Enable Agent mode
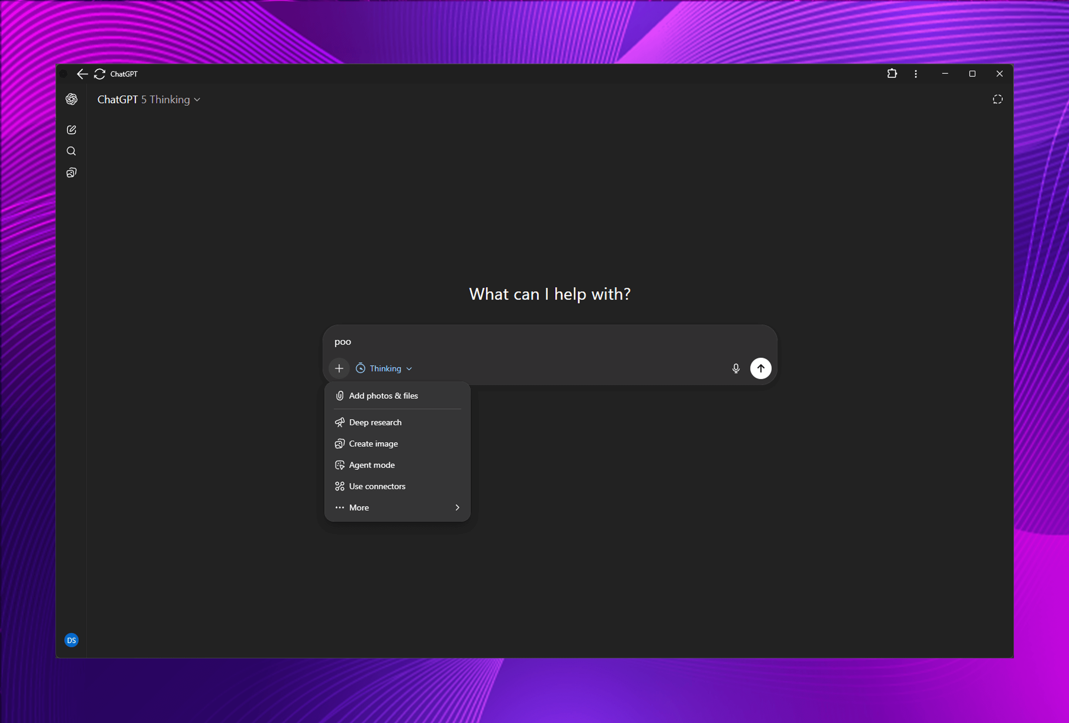This screenshot has height=723, width=1069. coord(371,465)
